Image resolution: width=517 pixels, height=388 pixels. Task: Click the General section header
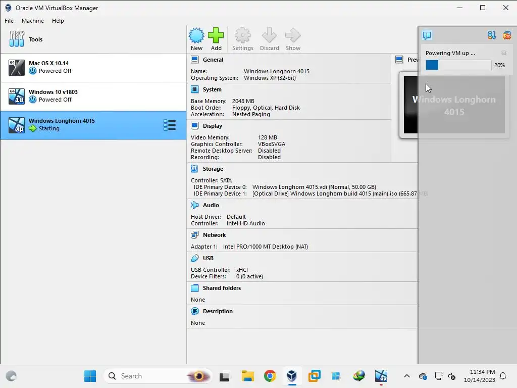tap(213, 60)
